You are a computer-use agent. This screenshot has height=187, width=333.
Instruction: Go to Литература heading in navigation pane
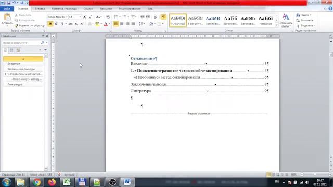23,84
